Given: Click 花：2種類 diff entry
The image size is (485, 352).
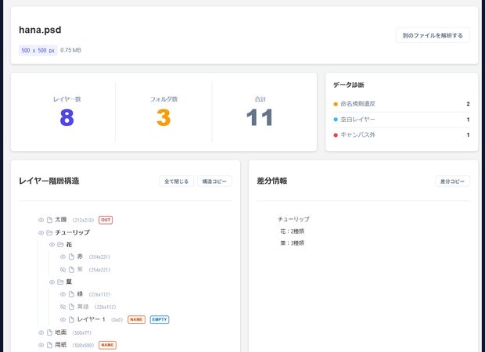Looking at the screenshot, I should tap(293, 231).
